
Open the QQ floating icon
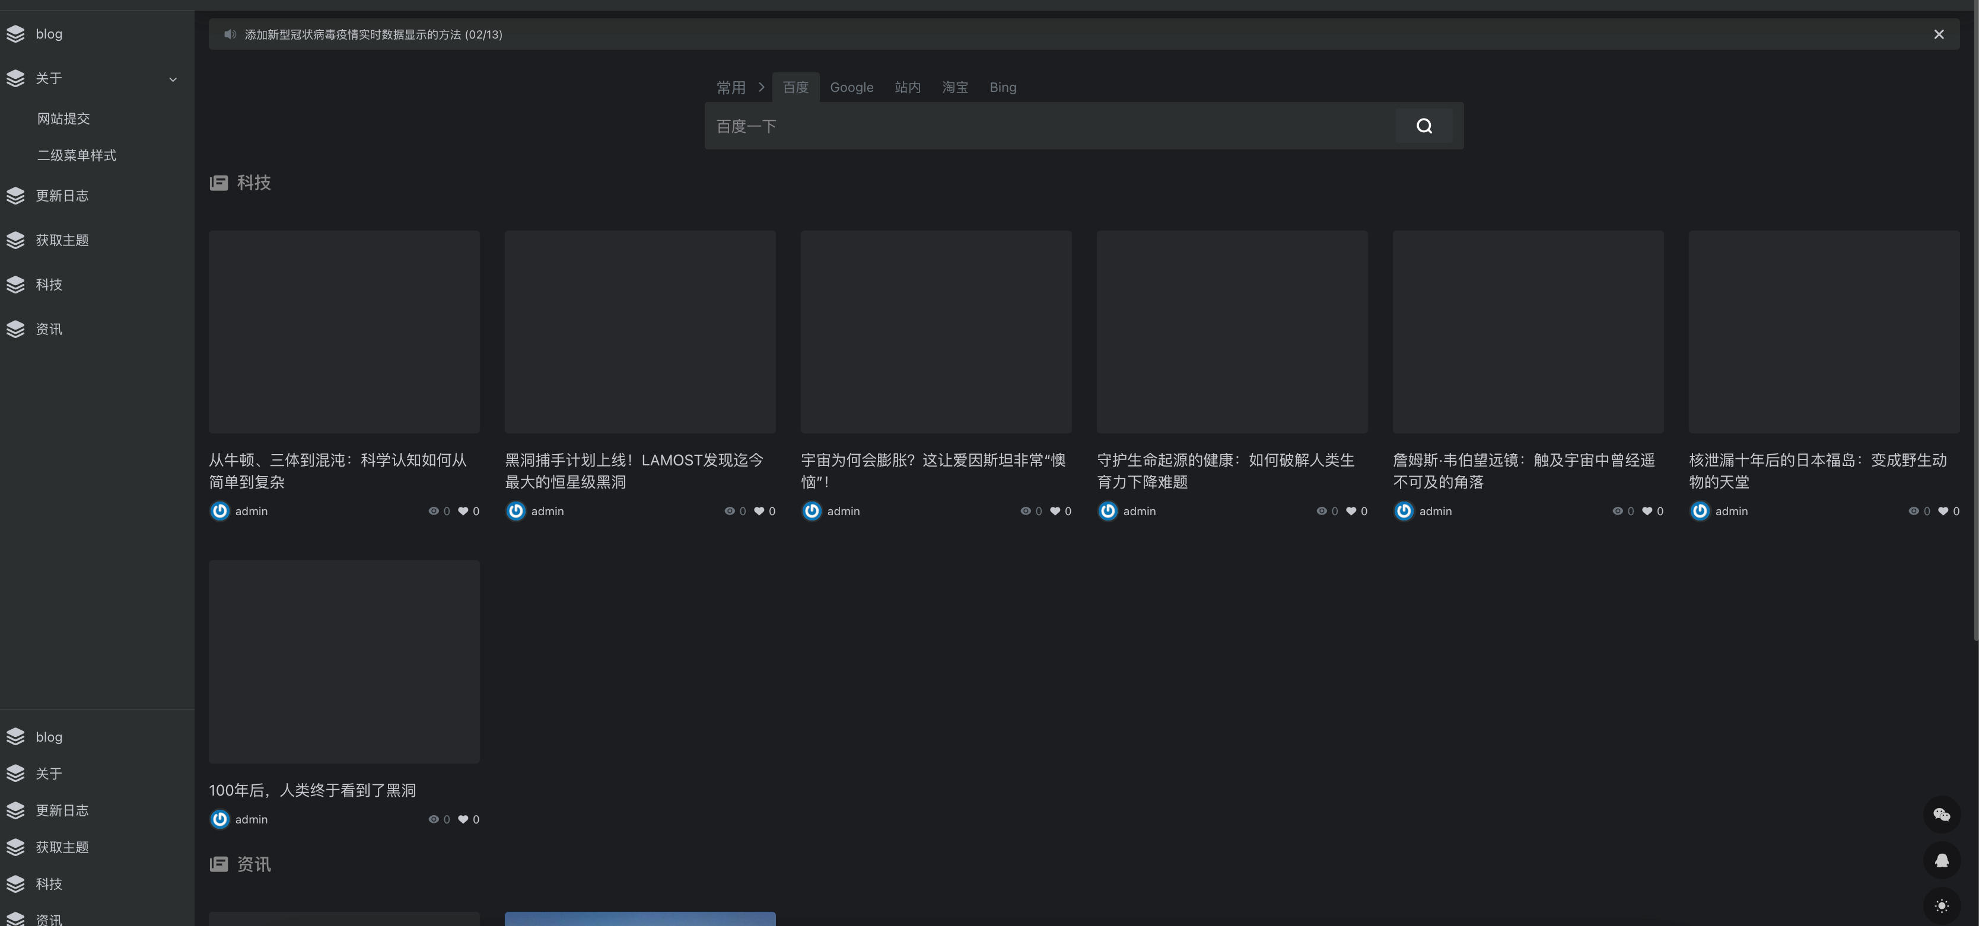point(1942,861)
